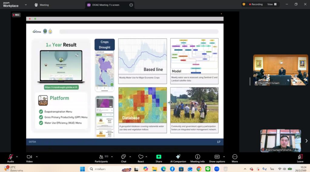Expand audio options arrow next to Audio
This screenshot has width=310, height=172.
click(x=17, y=157)
